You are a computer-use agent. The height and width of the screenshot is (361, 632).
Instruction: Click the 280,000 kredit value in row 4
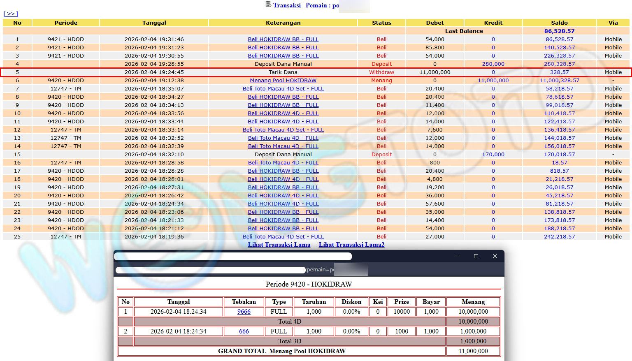click(x=493, y=64)
